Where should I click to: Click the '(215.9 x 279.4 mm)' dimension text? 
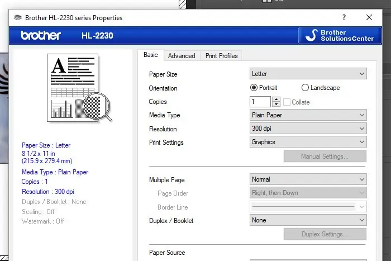click(47, 161)
